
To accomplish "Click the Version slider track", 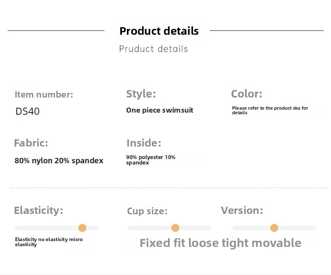I will [x=274, y=228].
